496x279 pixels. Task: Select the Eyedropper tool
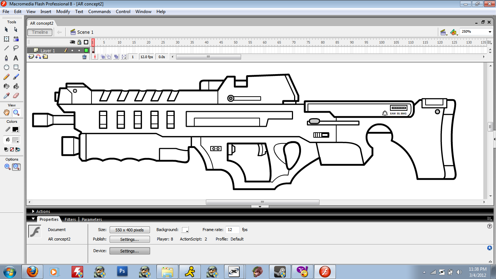[7, 96]
